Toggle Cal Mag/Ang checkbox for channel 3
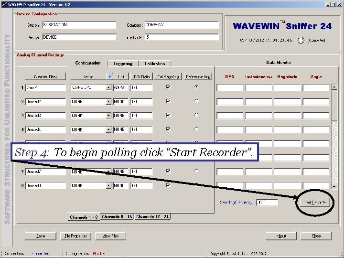The image size is (344, 258). click(x=168, y=115)
